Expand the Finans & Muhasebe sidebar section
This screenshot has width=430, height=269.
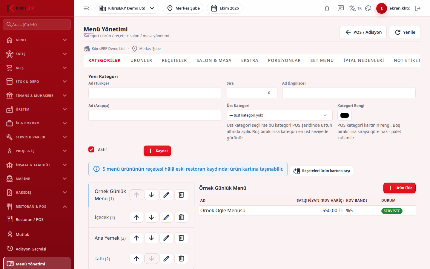tap(37, 96)
